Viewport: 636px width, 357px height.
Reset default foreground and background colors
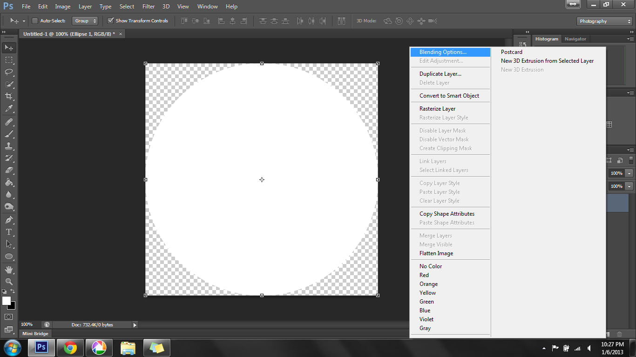tap(4, 291)
